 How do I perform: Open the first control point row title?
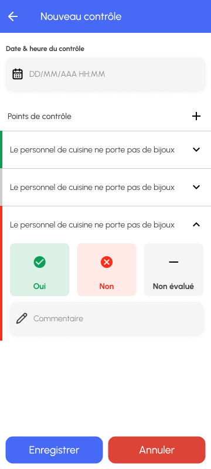point(92,150)
